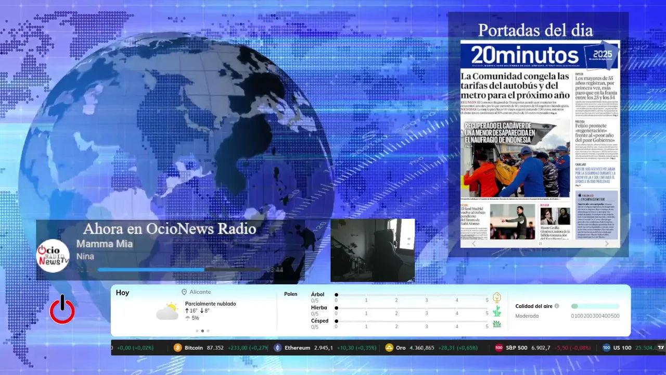Click the 'Parcialmente nublado' forecast text

[x=210, y=304]
